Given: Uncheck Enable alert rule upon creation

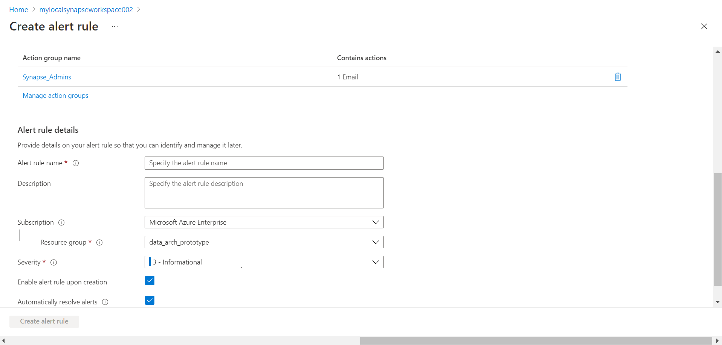Looking at the screenshot, I should (x=150, y=281).
